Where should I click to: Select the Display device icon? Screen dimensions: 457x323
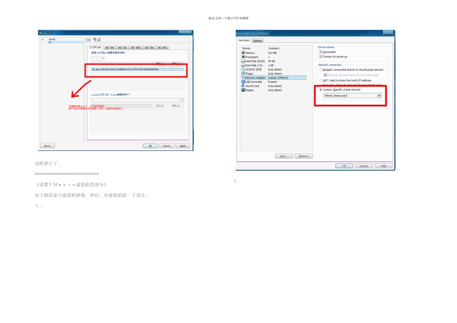(x=243, y=90)
